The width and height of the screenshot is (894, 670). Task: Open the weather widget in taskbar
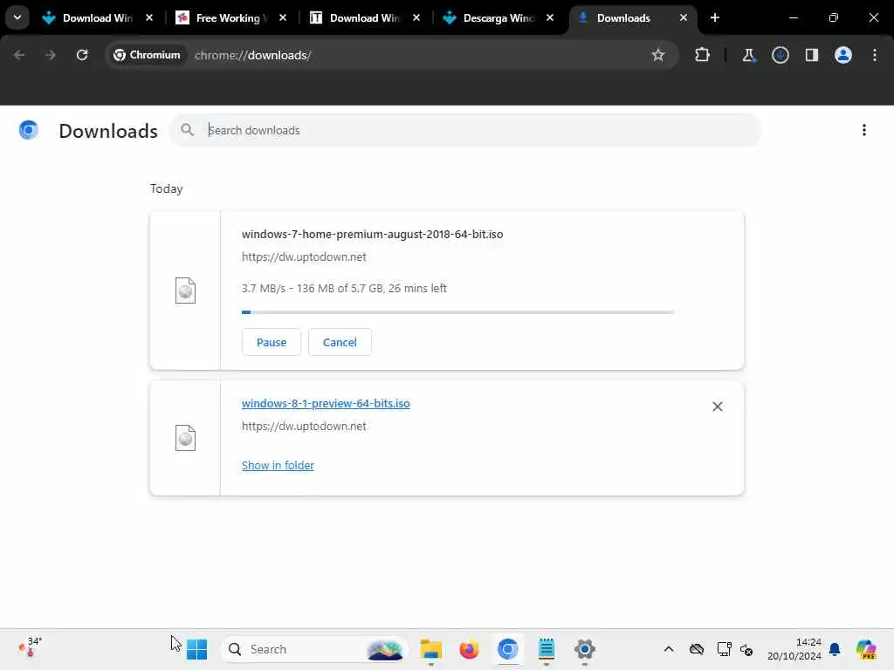click(x=31, y=648)
